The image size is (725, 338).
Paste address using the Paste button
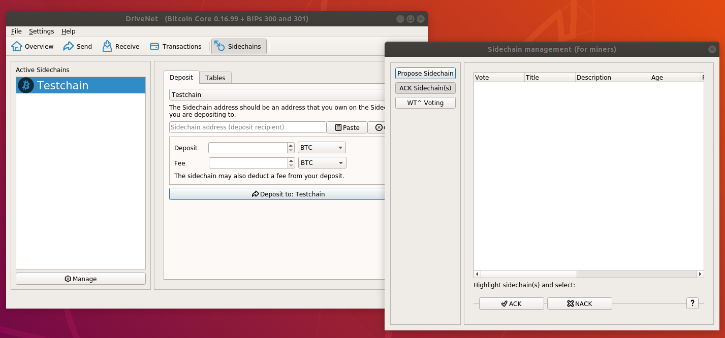pos(347,127)
